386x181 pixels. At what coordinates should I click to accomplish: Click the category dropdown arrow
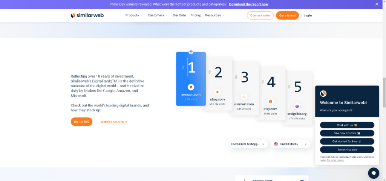[263, 144]
